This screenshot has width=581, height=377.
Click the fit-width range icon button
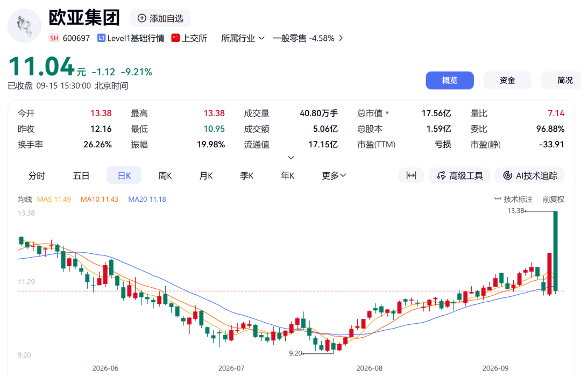tap(411, 175)
